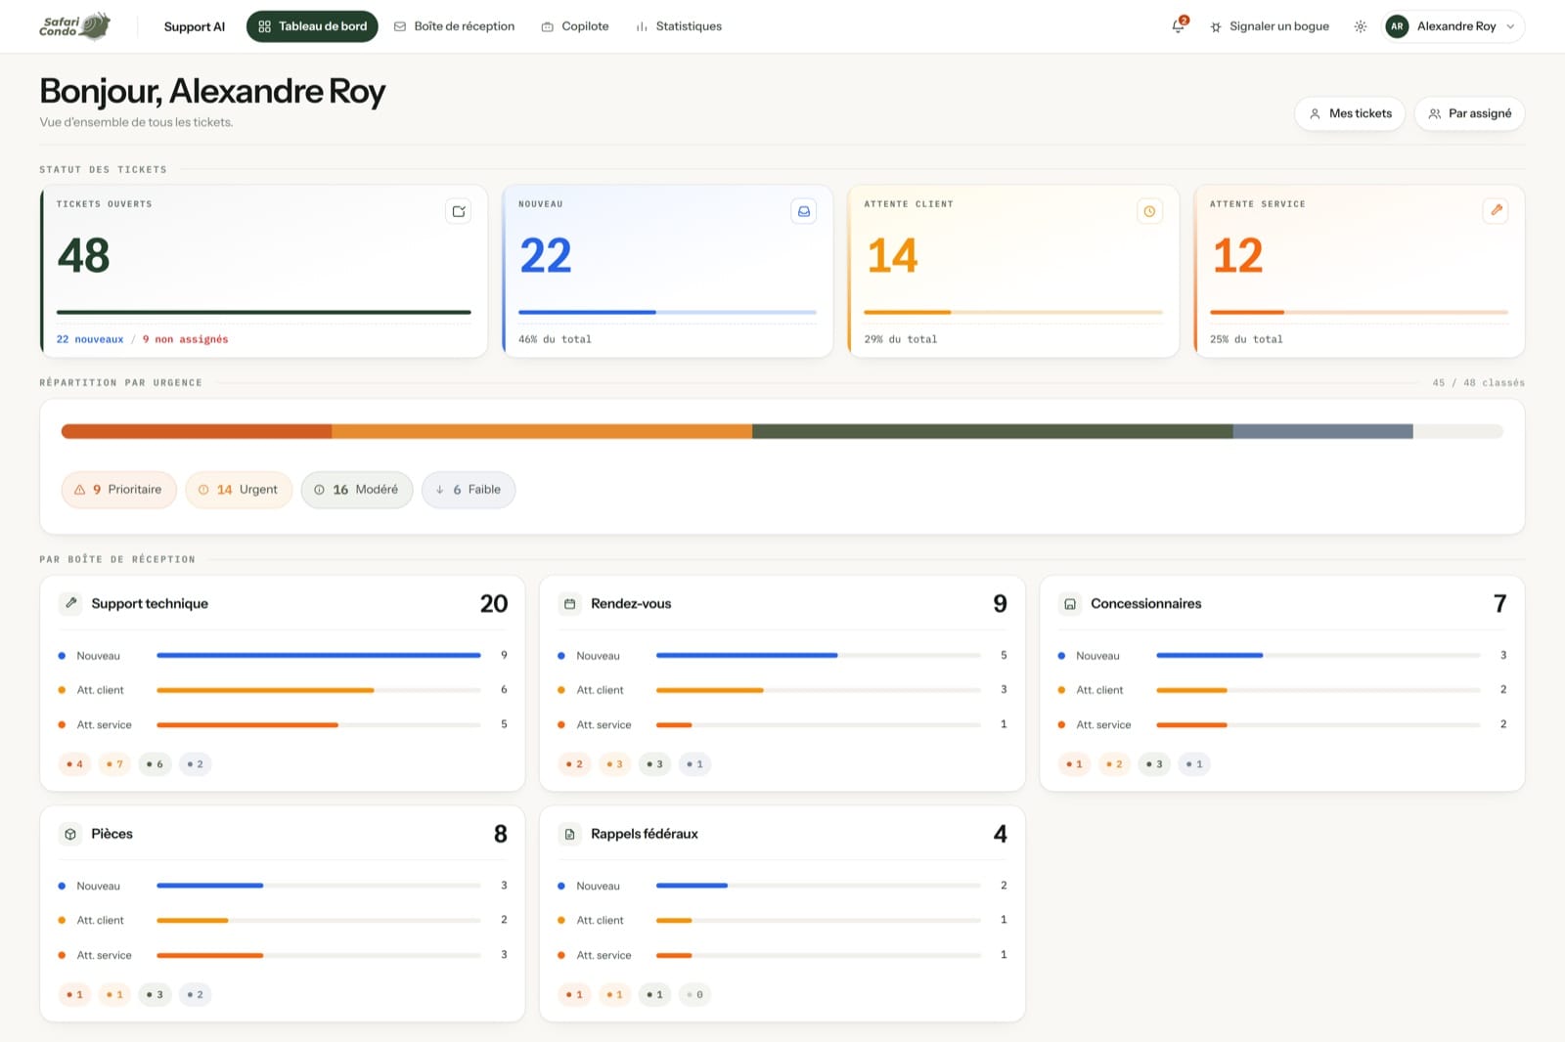Click the "9 non assignés" link
The image size is (1565, 1042).
click(x=185, y=339)
